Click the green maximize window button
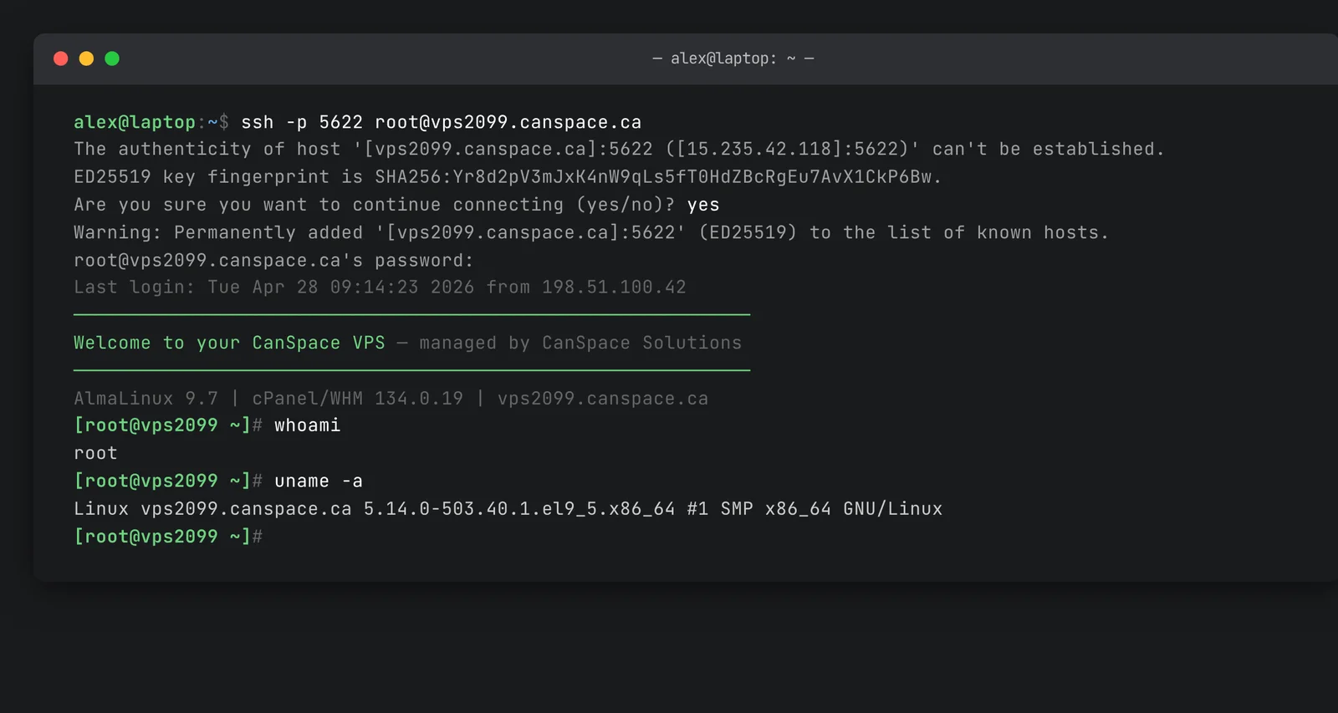The width and height of the screenshot is (1338, 713). click(112, 59)
